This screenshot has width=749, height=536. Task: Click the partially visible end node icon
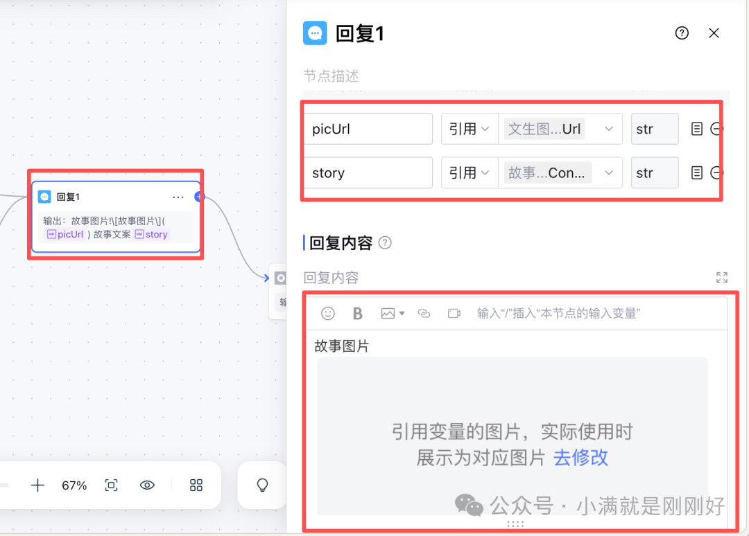coord(280,278)
